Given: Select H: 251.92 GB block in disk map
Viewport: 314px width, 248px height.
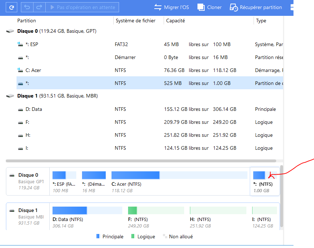Looking at the screenshot, I should coord(218,217).
